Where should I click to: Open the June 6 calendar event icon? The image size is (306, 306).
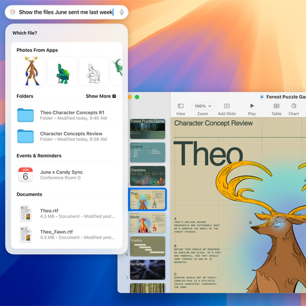click(25, 175)
